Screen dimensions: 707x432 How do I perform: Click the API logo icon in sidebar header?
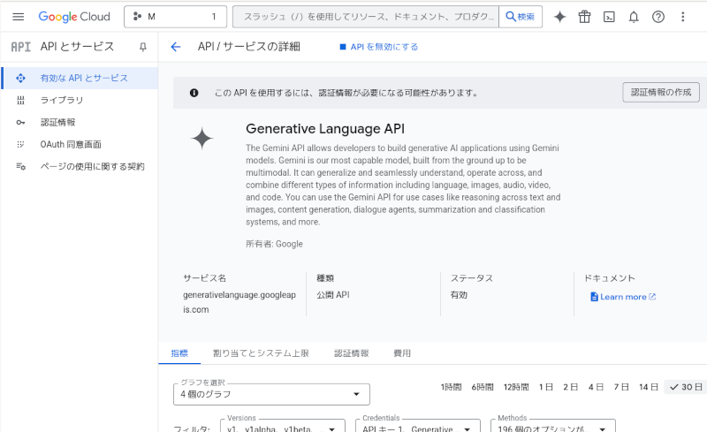click(20, 47)
